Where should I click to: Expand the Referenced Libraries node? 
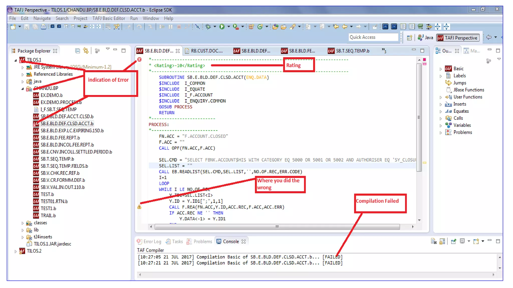point(23,74)
